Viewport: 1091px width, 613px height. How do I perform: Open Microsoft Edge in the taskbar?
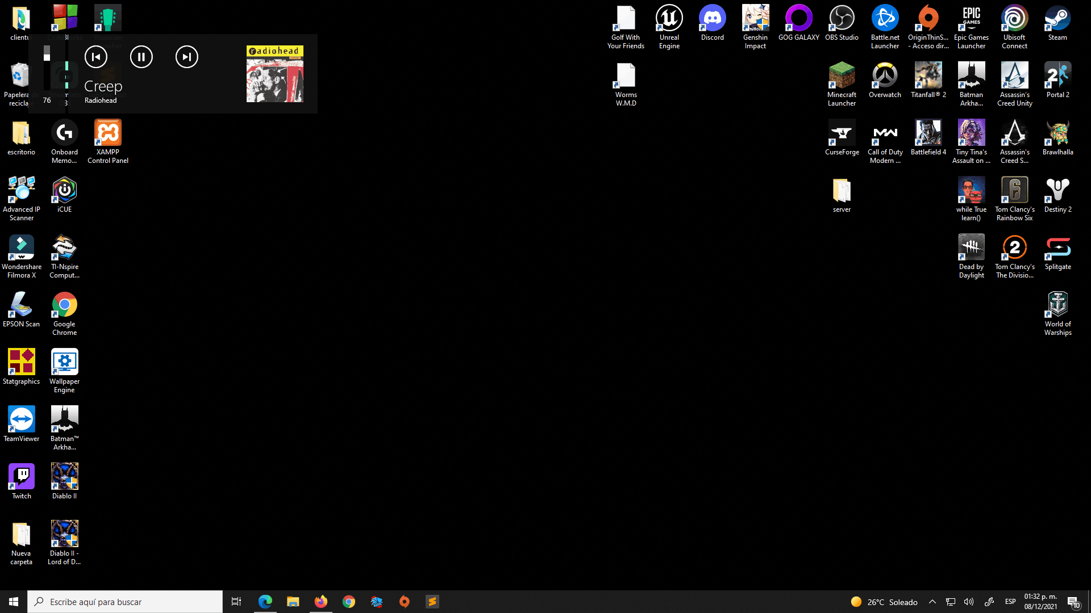click(265, 602)
